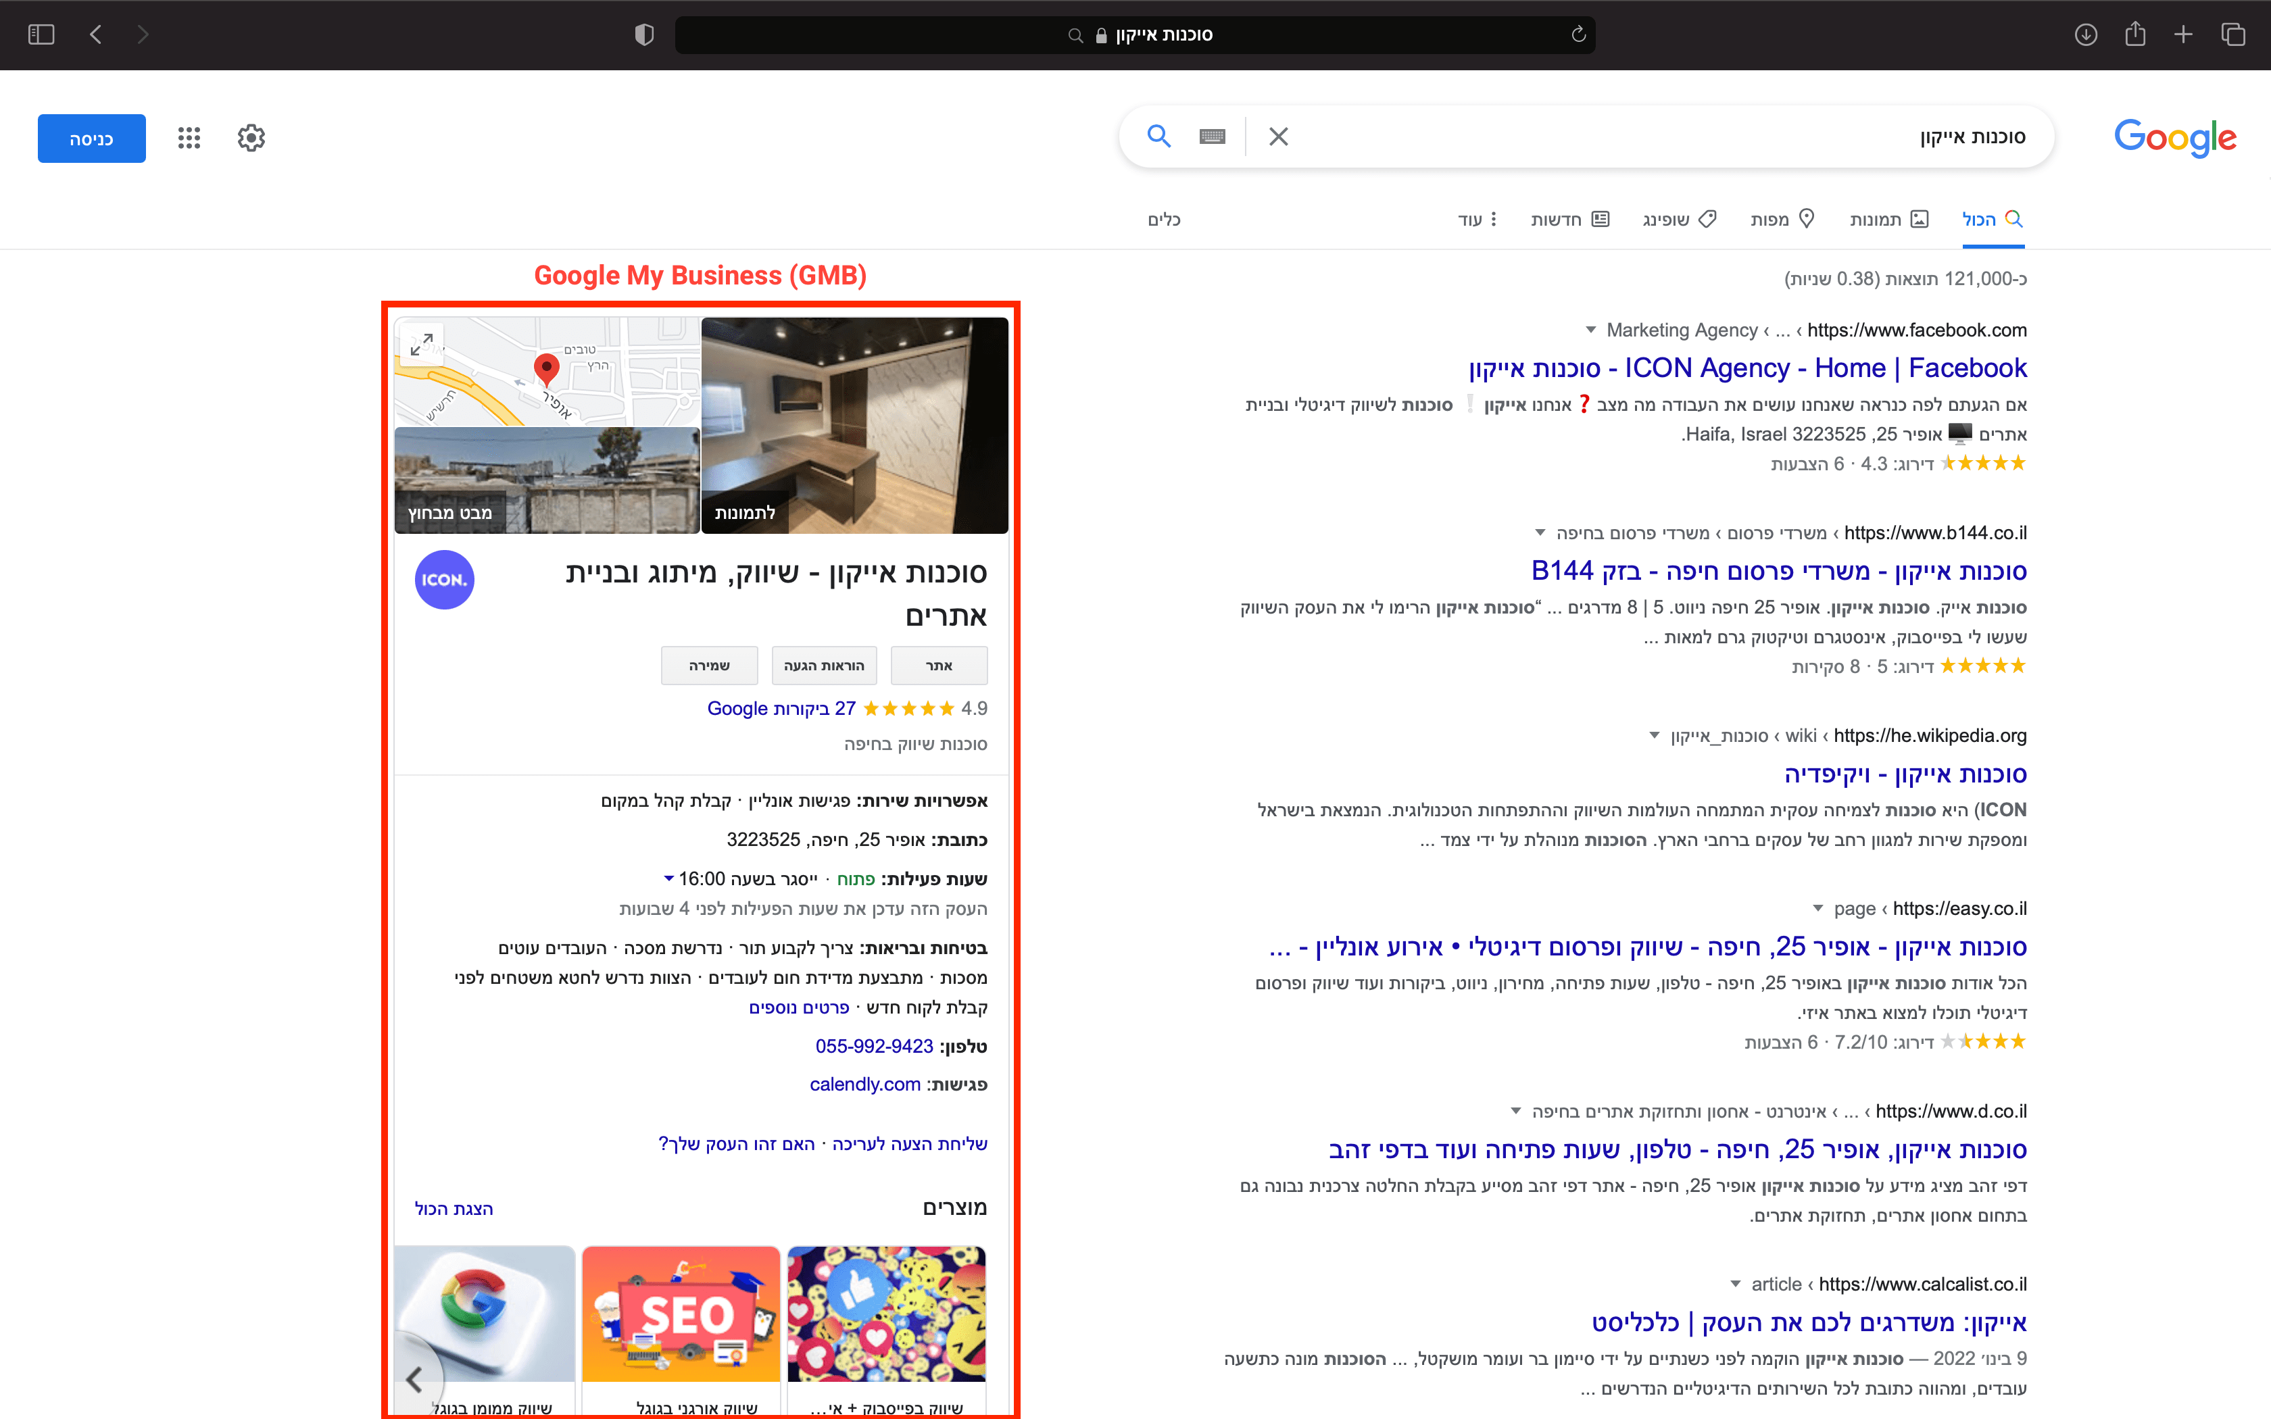The image size is (2271, 1419).
Task: Run search with the magnifier icon
Action: point(1159,136)
